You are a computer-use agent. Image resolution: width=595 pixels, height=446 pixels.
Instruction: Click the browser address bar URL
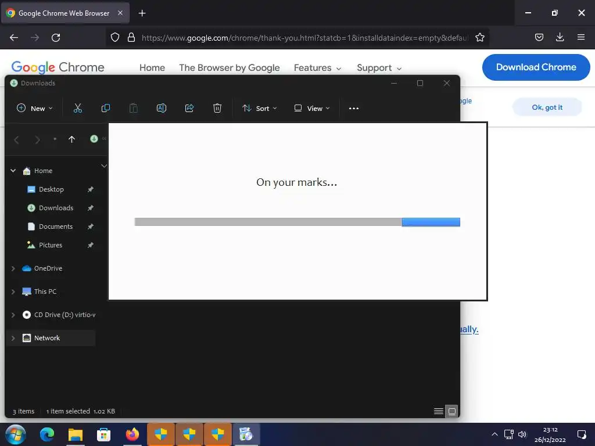[304, 38]
